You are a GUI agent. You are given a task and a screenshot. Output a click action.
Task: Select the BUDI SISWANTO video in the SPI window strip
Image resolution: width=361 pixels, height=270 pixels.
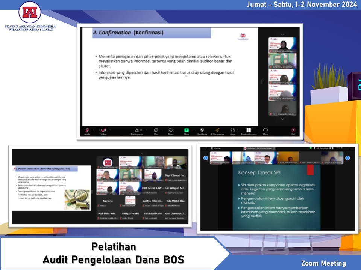click(x=288, y=158)
